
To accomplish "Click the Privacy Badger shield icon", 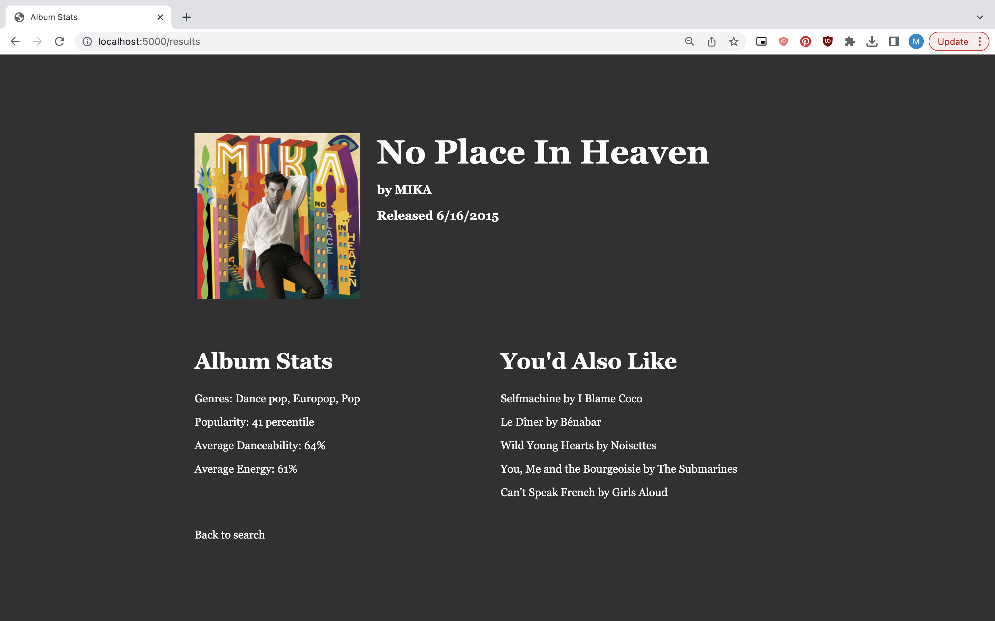I will tap(783, 41).
